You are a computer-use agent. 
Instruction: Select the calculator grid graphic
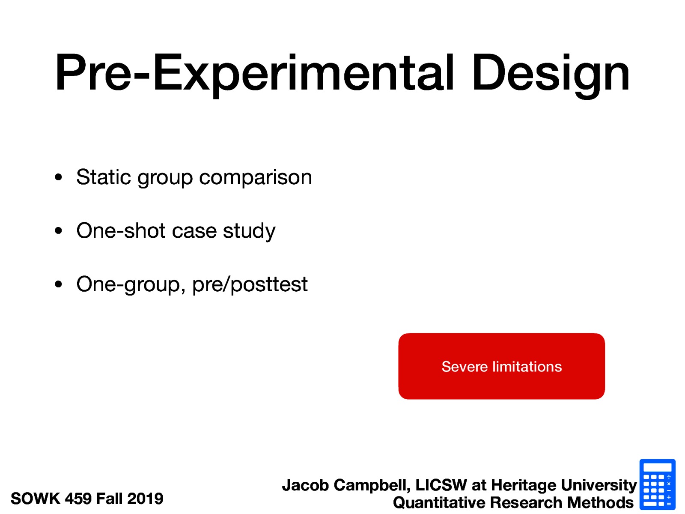coord(654,490)
